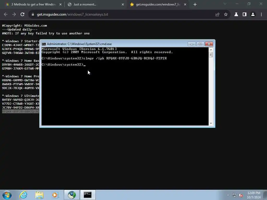Click the '---Updated daily---' line
Viewport: 267px width, 200px height.
20,29
